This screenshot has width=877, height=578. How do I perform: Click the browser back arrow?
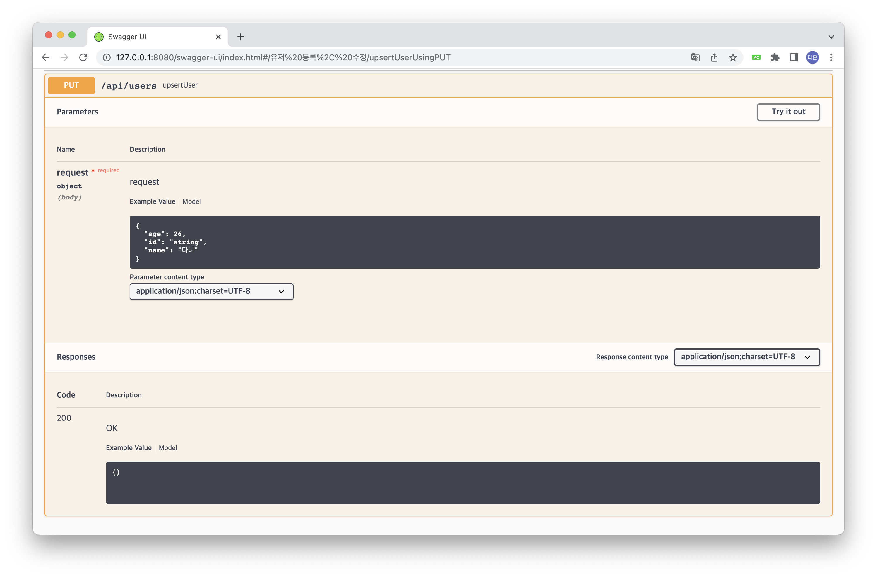46,57
